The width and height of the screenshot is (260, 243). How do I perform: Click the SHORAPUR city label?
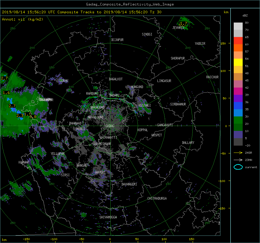click(x=178, y=58)
